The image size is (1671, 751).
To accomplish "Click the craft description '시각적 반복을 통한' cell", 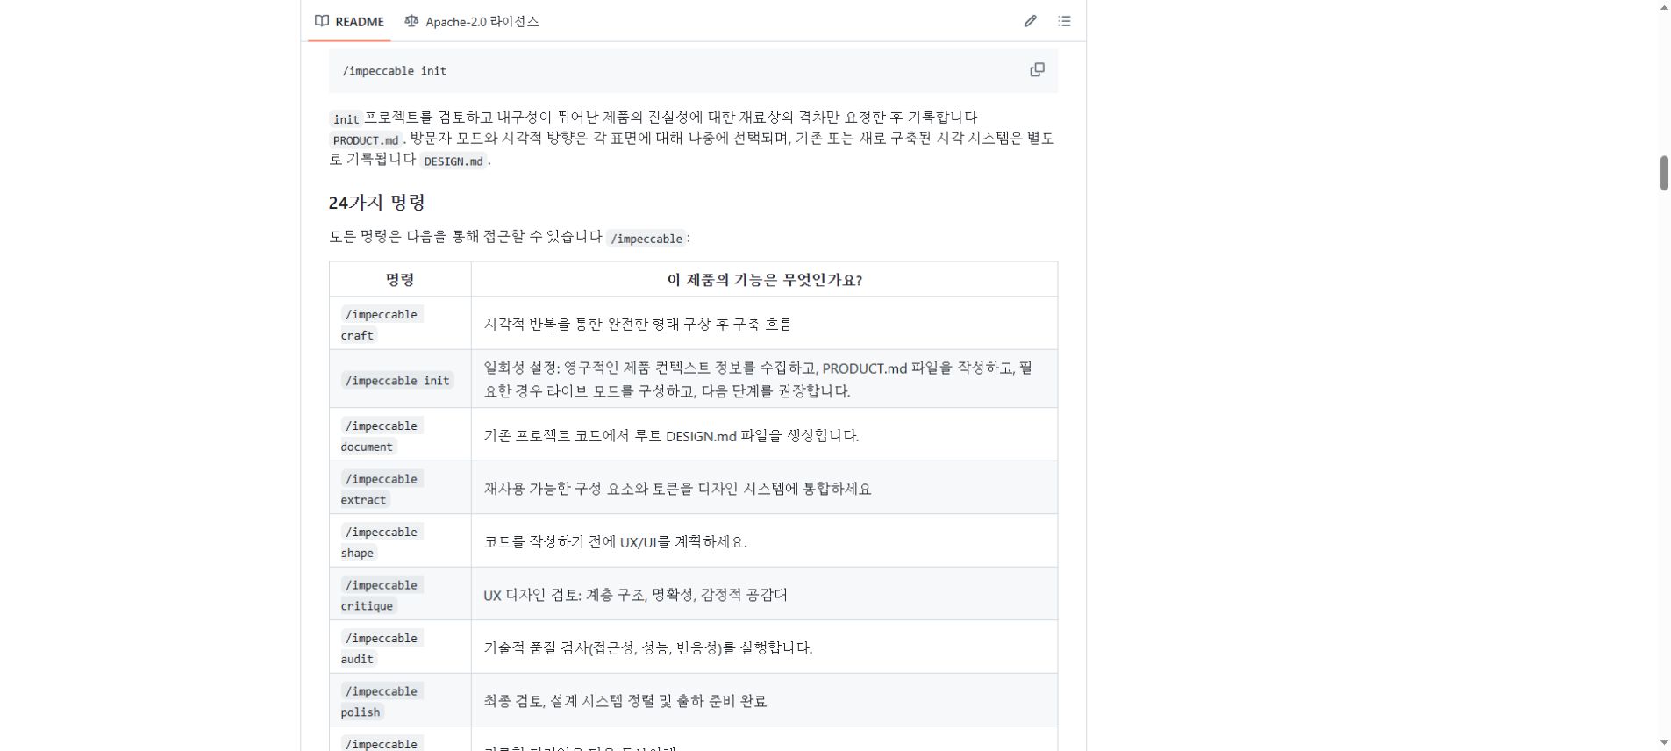I will coord(764,324).
